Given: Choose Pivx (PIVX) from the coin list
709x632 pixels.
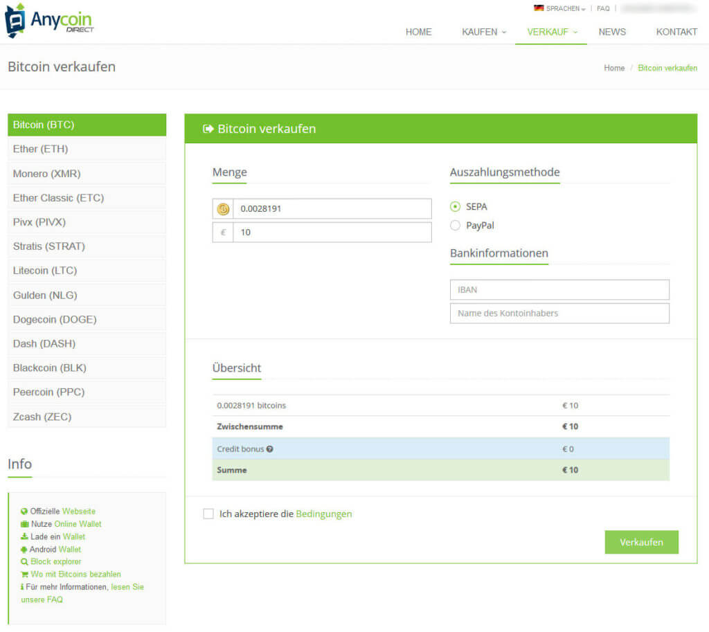Looking at the screenshot, I should pos(87,222).
